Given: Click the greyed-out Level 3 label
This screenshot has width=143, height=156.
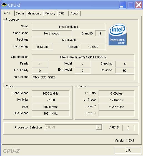Looking at the screenshot, I should click(91, 113).
